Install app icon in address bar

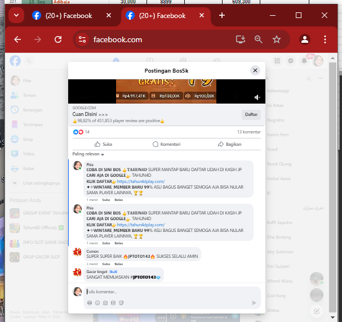tap(241, 39)
